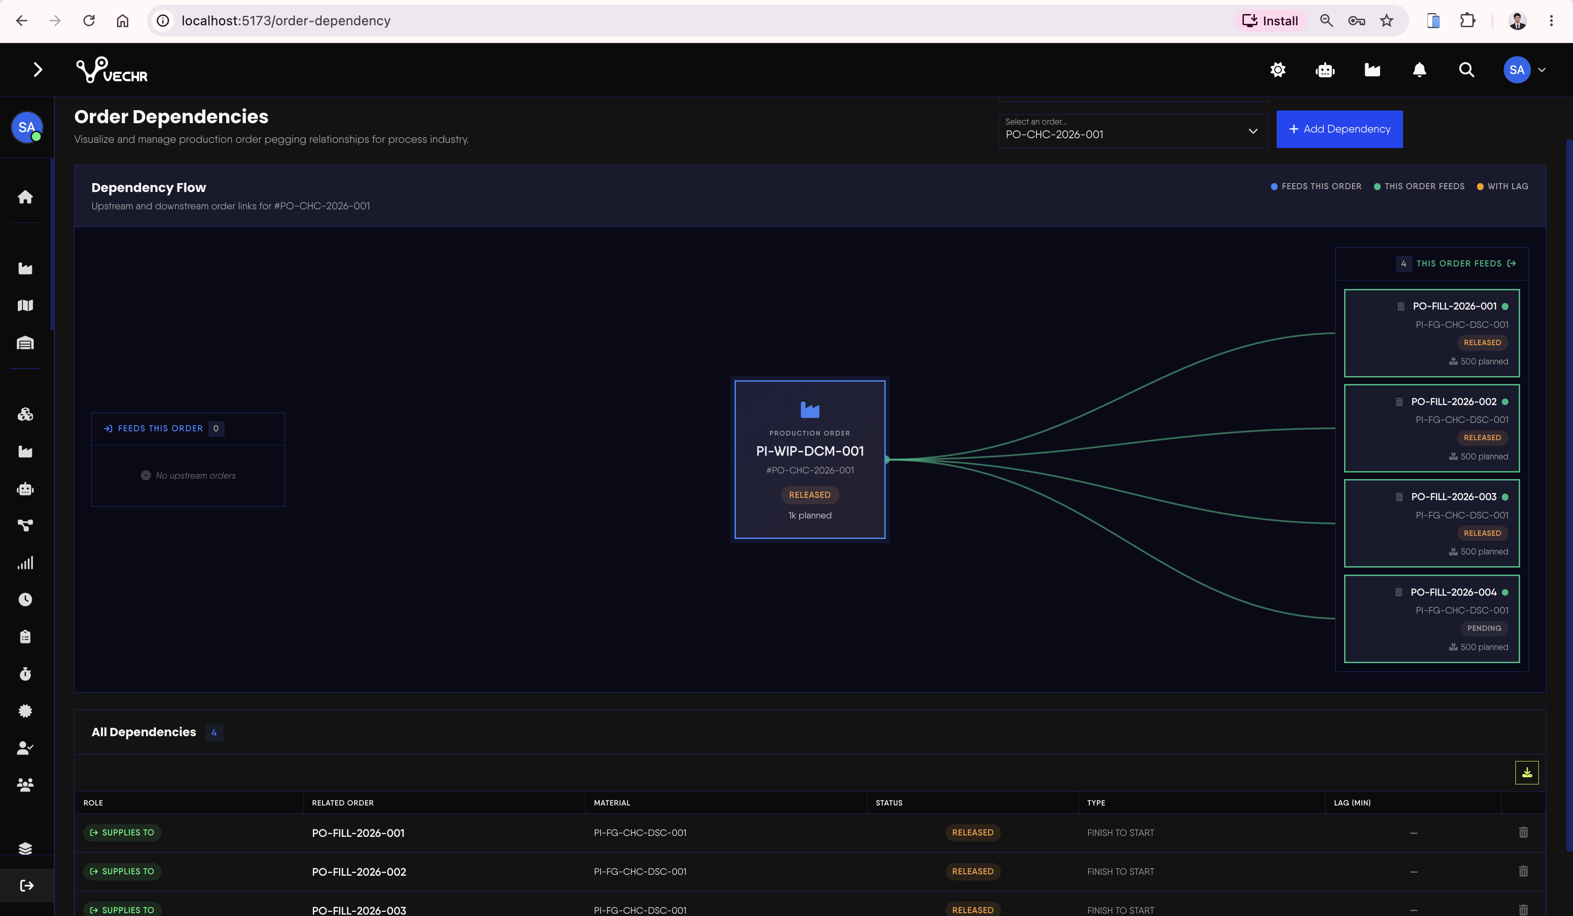Toggle theme with the sun icon
The image size is (1573, 916).
point(1278,70)
